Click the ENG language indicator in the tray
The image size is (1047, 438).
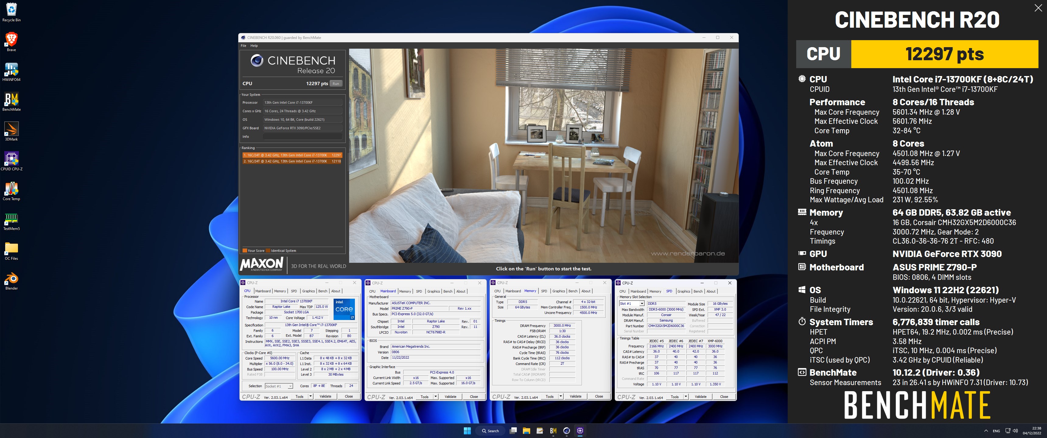(996, 431)
